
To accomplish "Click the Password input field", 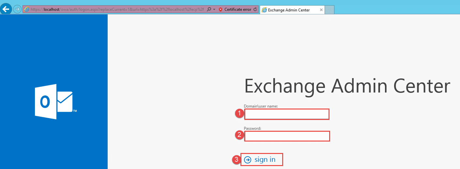I will [287, 136].
